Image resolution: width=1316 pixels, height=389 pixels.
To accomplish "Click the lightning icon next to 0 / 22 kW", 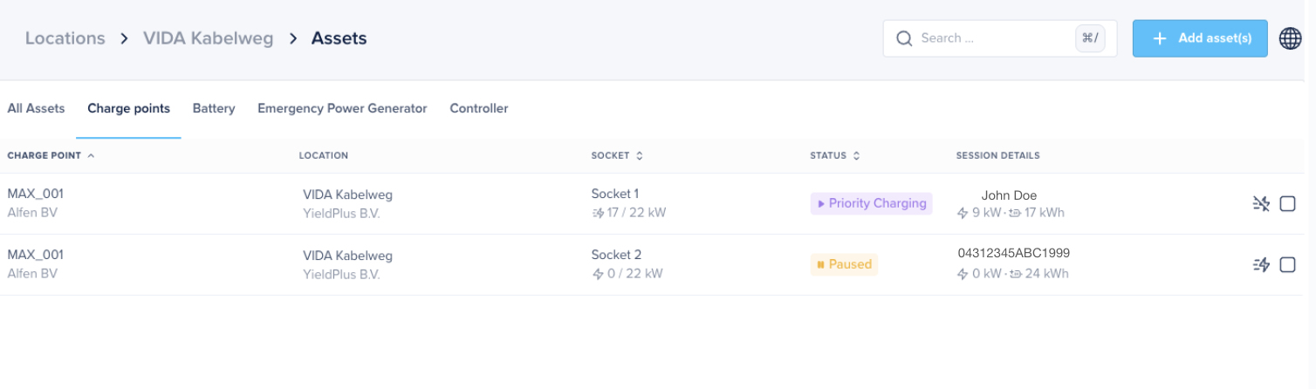I will click(598, 274).
